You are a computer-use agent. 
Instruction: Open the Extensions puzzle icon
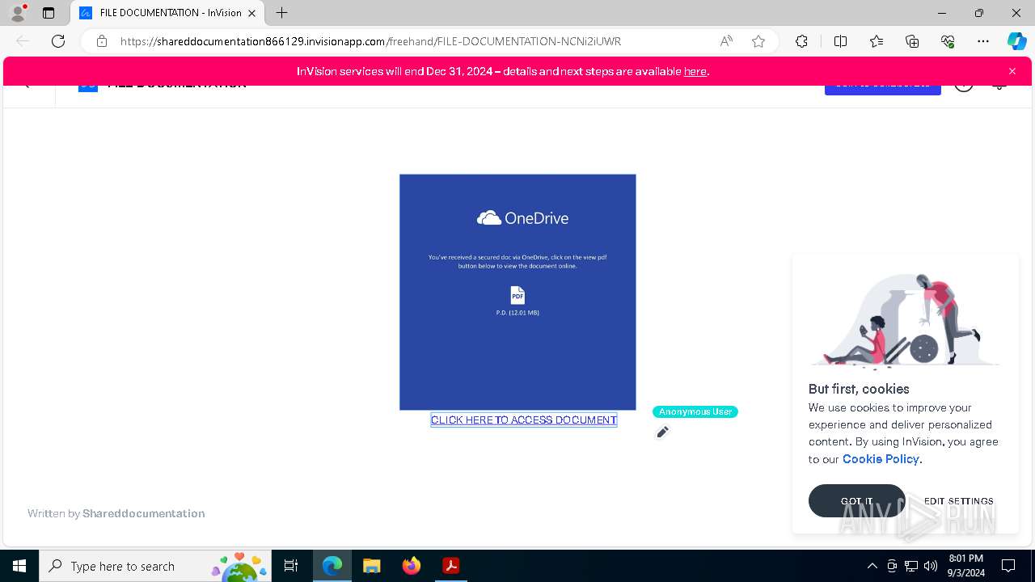pos(801,41)
